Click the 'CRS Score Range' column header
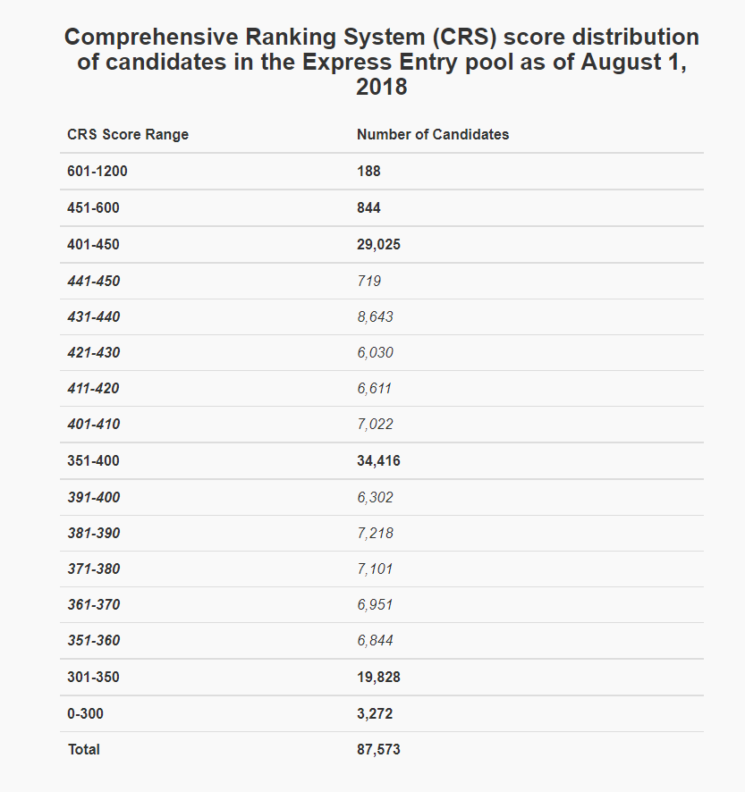This screenshot has height=792, width=745. [128, 134]
